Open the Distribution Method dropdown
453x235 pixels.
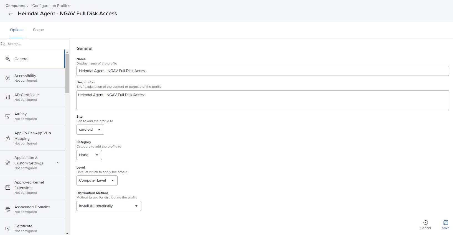pyautogui.click(x=109, y=206)
